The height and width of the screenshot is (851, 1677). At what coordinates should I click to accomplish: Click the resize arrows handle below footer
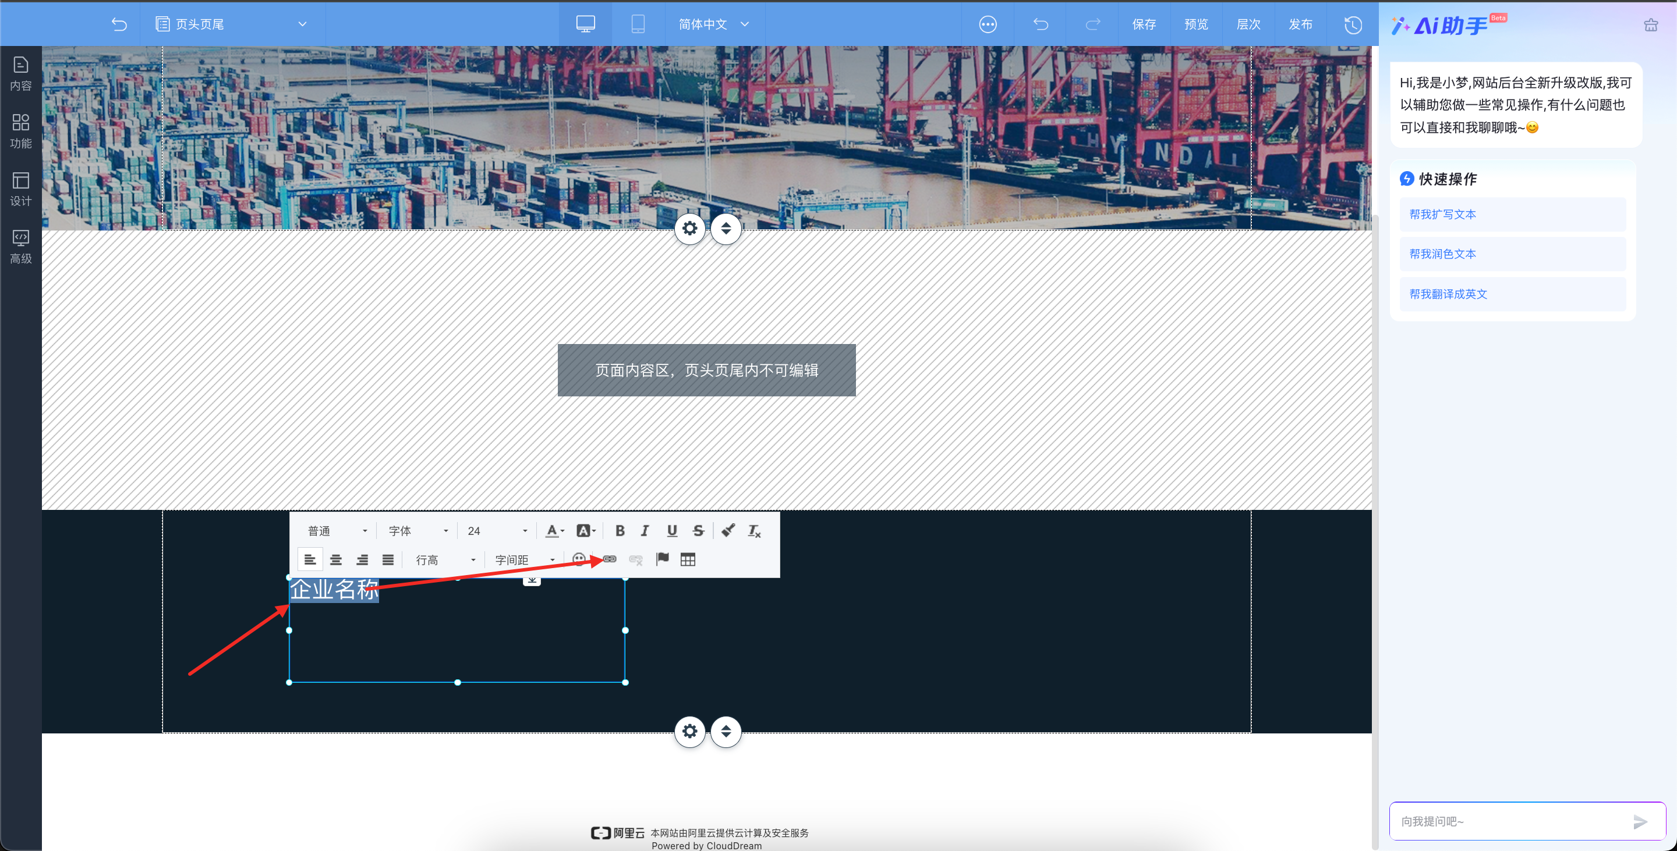726,731
